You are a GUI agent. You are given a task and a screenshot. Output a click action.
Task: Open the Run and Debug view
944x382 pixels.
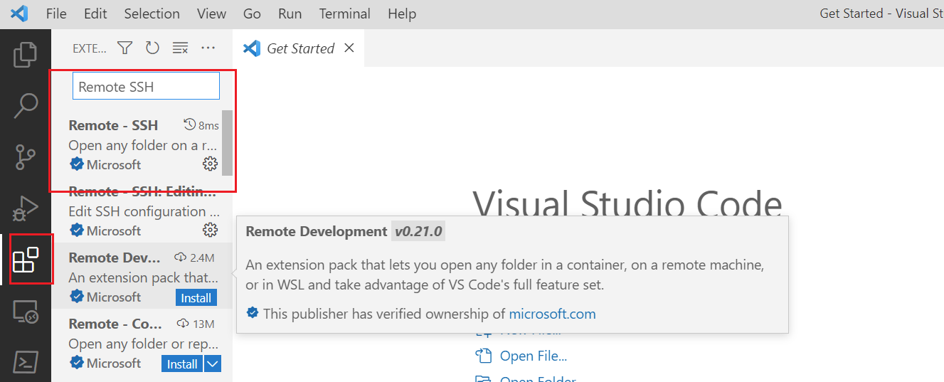coord(26,208)
